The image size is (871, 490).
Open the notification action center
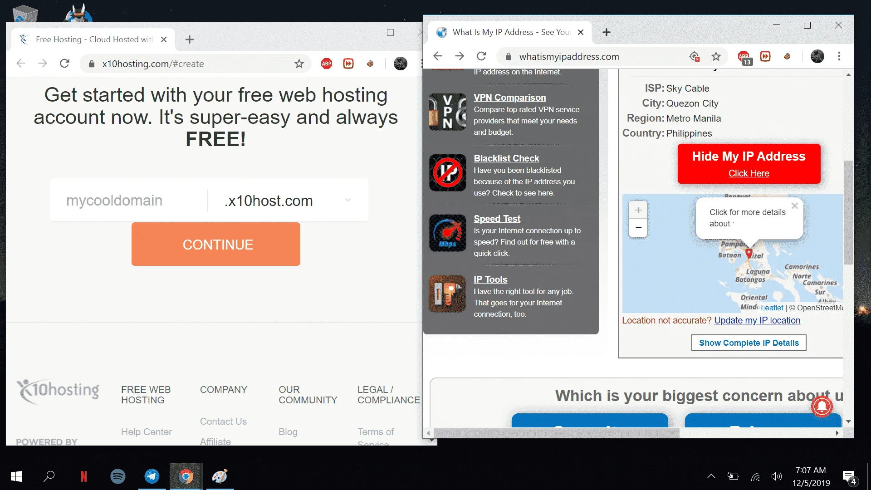(849, 477)
